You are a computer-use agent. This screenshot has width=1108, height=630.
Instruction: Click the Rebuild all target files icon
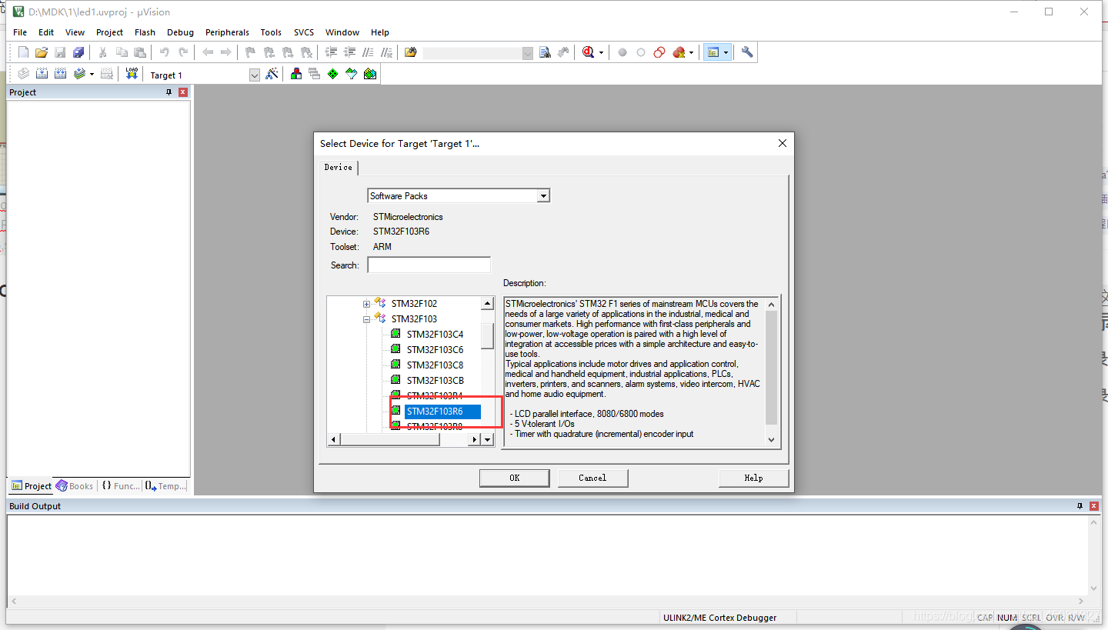tap(60, 74)
